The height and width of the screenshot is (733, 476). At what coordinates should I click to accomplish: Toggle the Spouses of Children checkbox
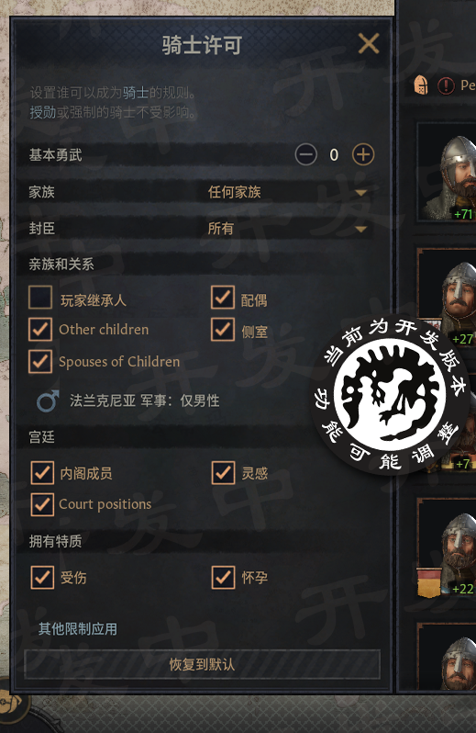[40, 361]
